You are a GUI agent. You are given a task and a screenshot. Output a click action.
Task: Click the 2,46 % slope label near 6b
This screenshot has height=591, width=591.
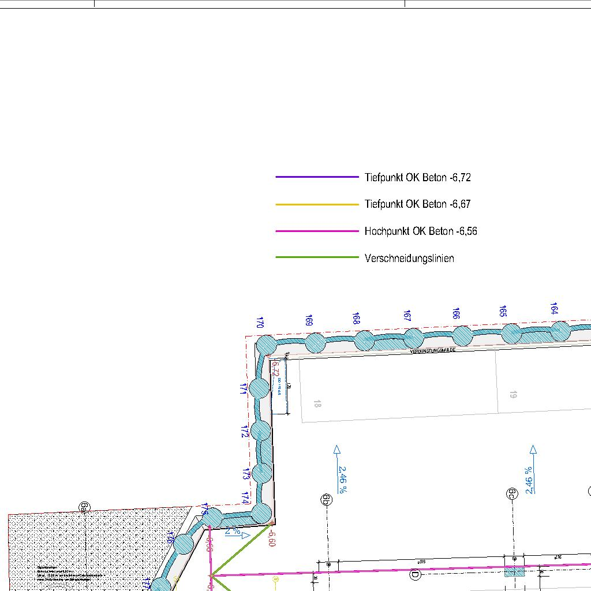click(342, 480)
